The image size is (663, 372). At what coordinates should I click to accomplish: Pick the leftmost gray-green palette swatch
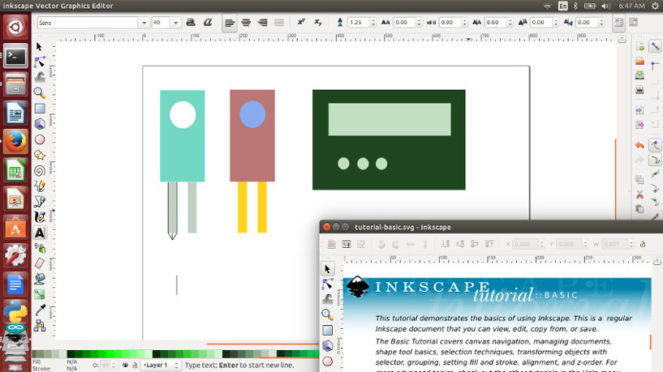point(36,354)
